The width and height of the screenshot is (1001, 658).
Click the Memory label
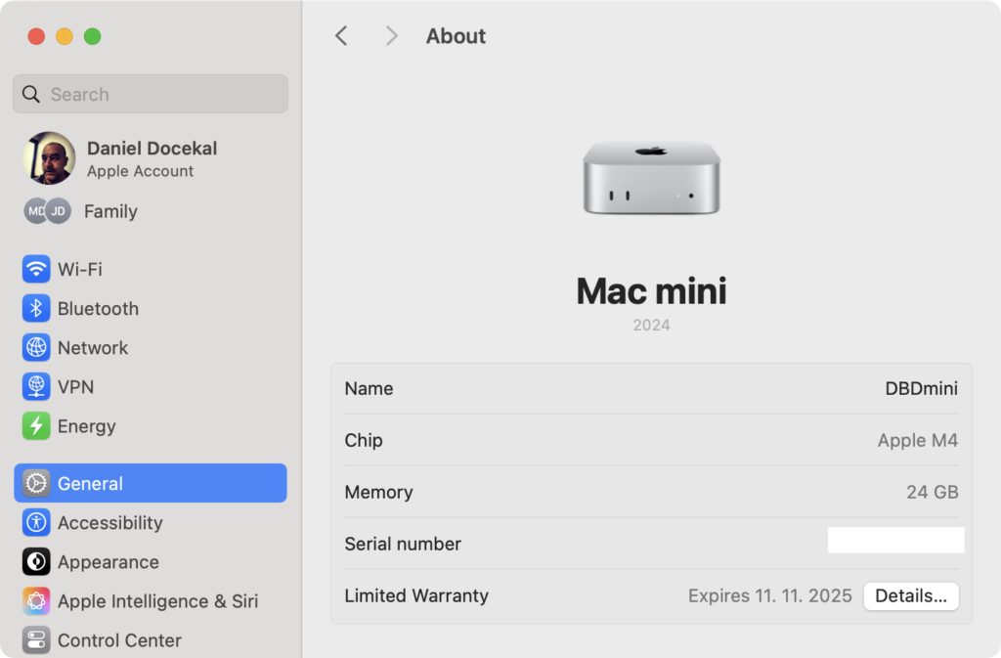[378, 492]
